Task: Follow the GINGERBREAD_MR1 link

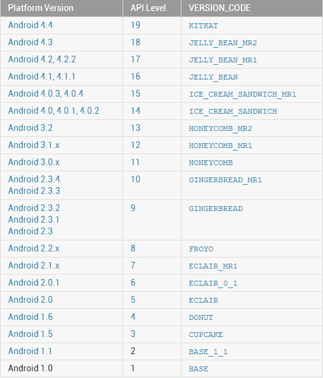Action: 225,180
